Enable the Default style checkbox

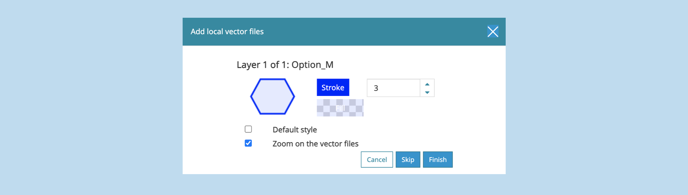pyautogui.click(x=248, y=129)
